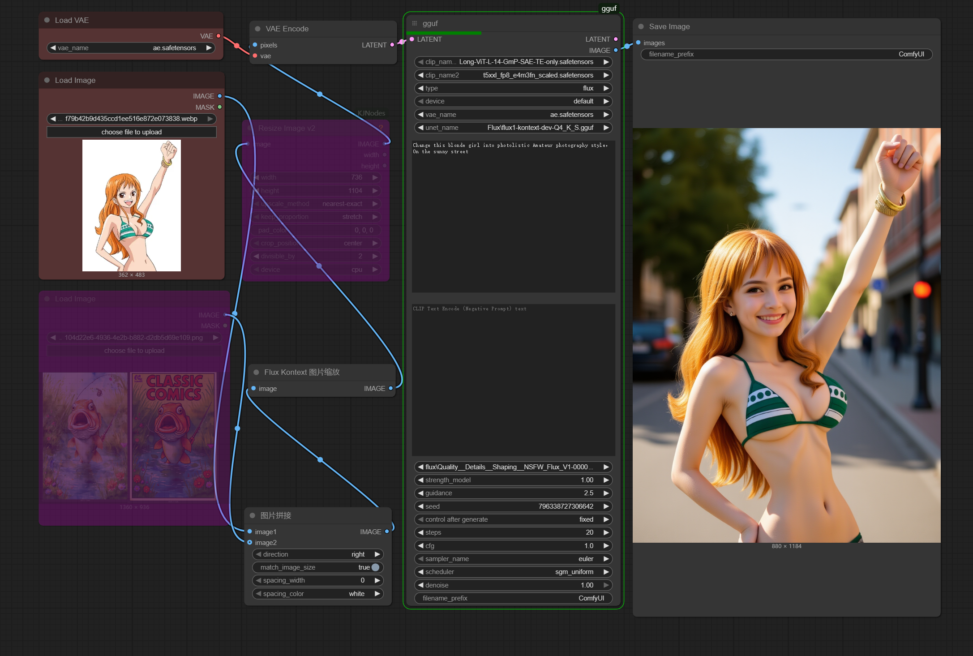Select the direction right option field

[x=318, y=554]
